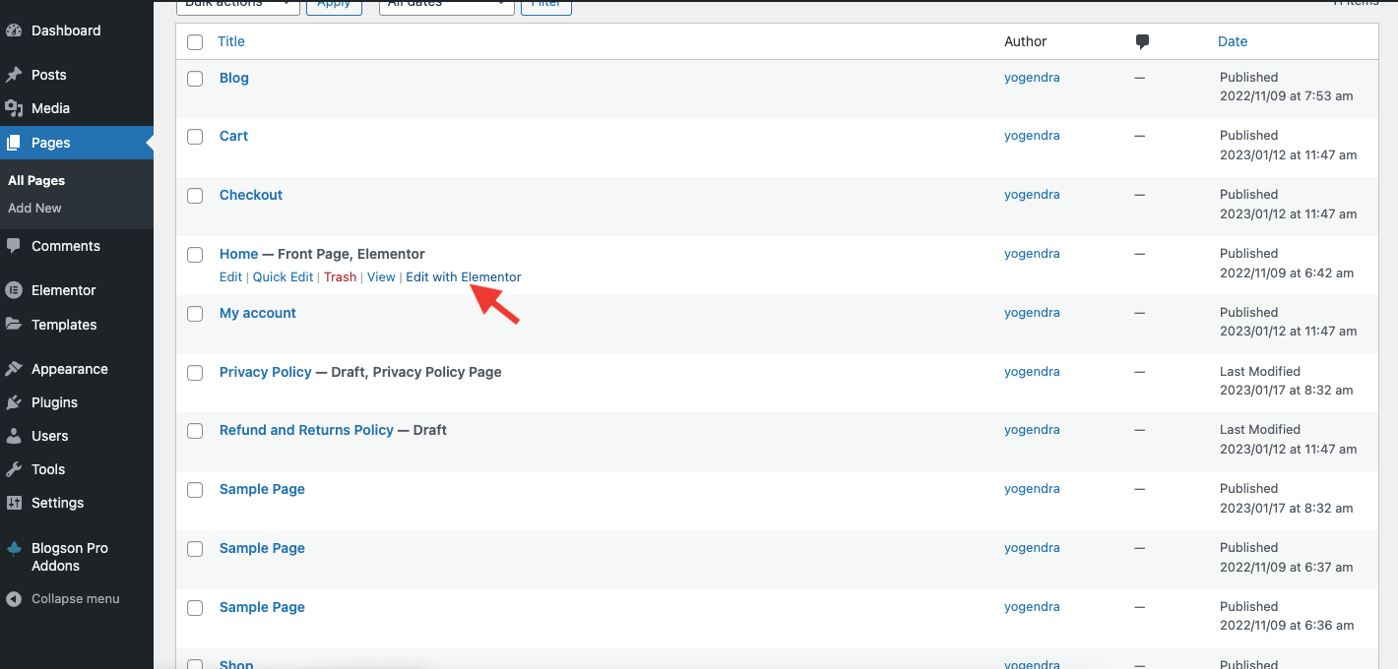Toggle the select-all checkbox beside Title
The width and height of the screenshot is (1398, 669).
point(195,42)
